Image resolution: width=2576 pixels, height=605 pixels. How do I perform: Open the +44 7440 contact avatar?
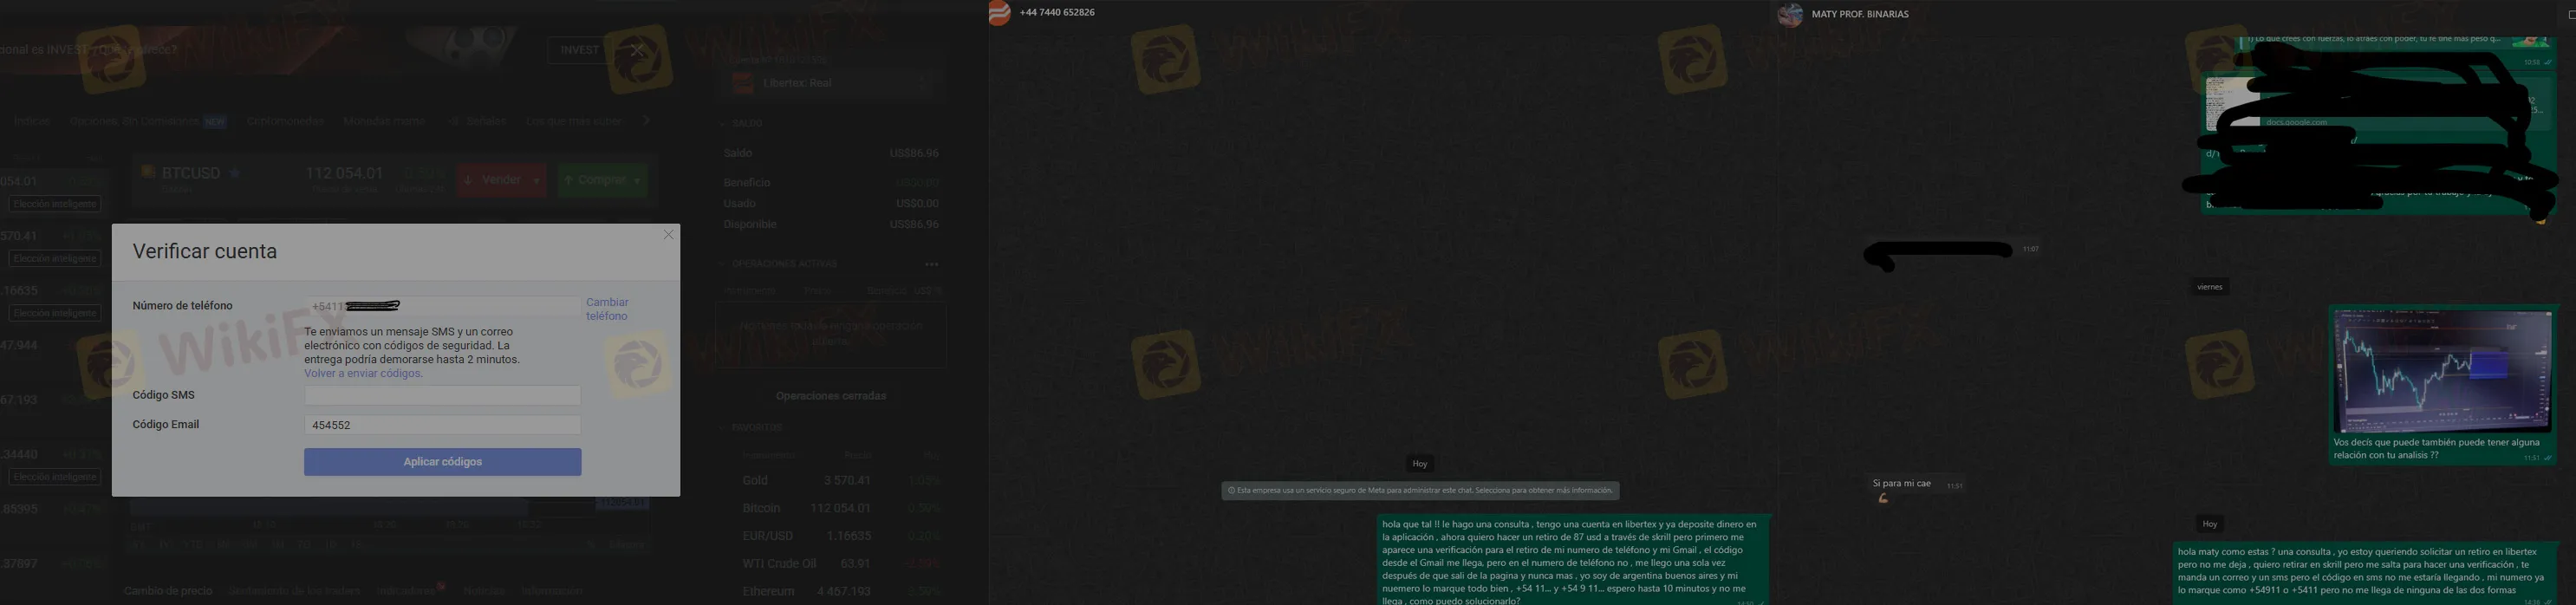(x=1000, y=13)
